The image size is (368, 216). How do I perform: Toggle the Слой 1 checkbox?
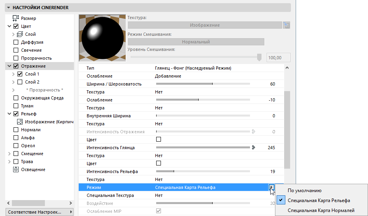[x=20, y=74]
